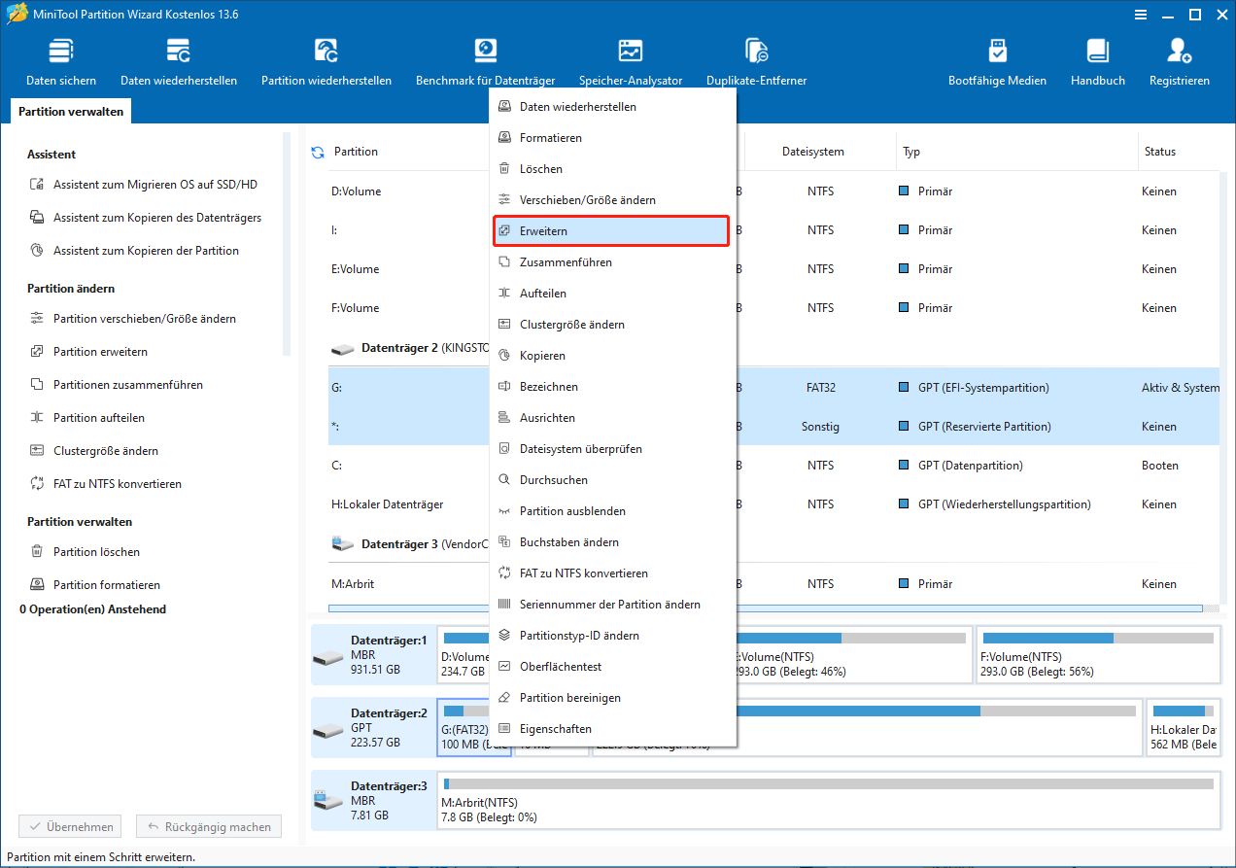
Task: Select FAT zu NTFS konvertieren in sidebar
Action: click(105, 484)
